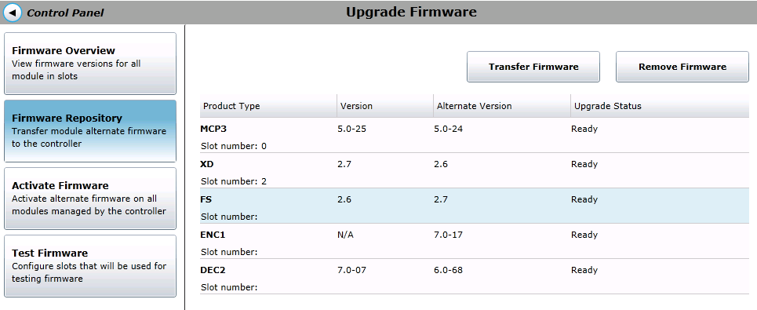This screenshot has height=310, width=757.
Task: Sort by the Product Type column header
Action: [268, 106]
